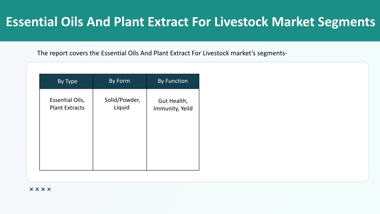Click the slide title text
This screenshot has height=214, width=380.
pyautogui.click(x=190, y=22)
